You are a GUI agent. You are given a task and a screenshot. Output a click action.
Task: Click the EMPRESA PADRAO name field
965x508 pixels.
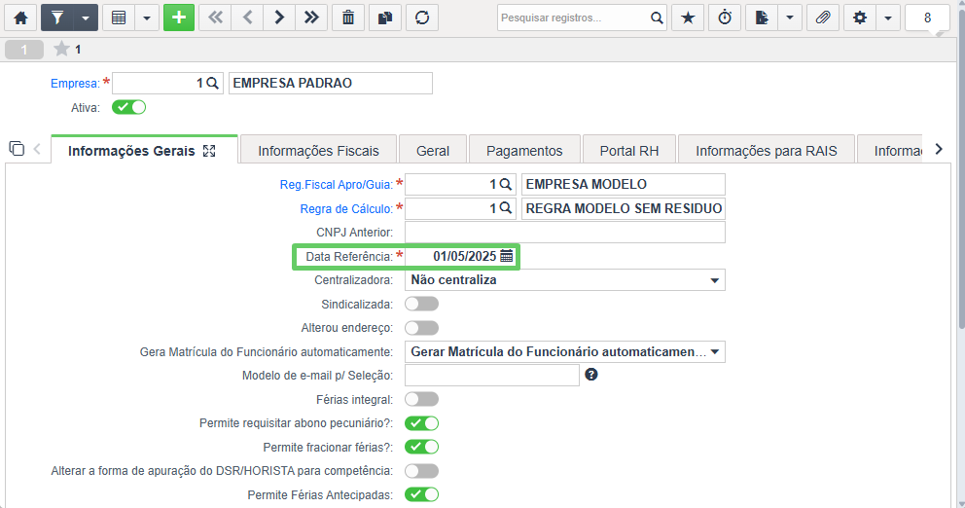331,83
